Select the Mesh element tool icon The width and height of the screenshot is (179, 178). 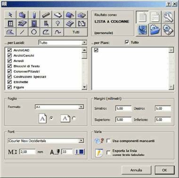click(81, 15)
